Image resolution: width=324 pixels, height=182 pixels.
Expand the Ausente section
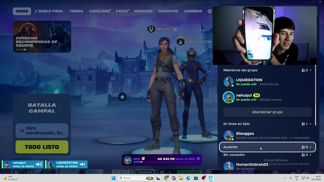click(267, 147)
